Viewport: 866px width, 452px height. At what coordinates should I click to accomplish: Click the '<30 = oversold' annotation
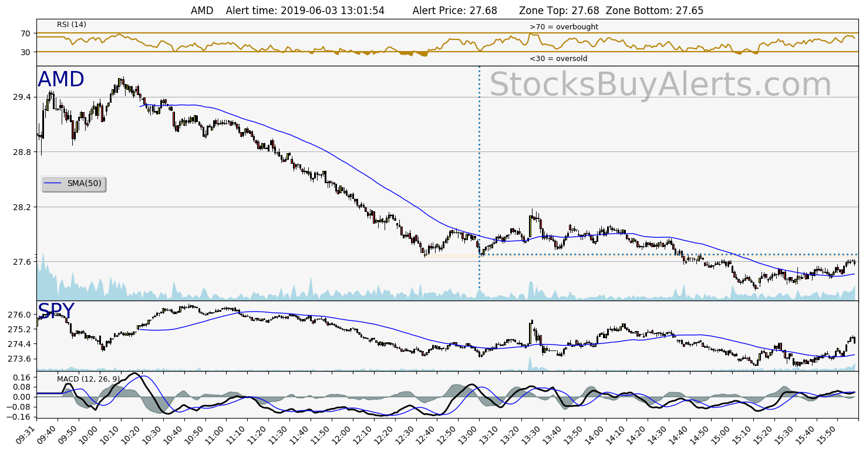pos(558,59)
